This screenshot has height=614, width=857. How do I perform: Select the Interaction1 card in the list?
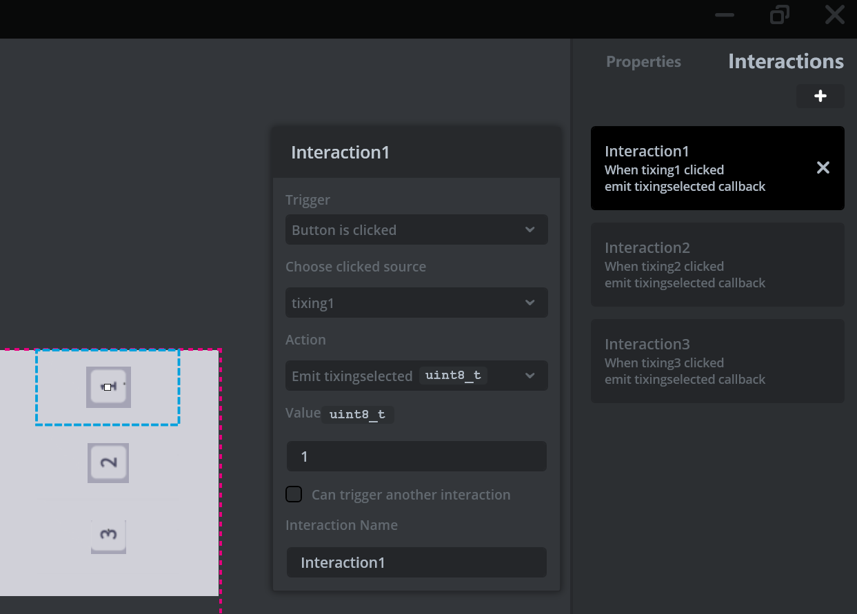[718, 168]
